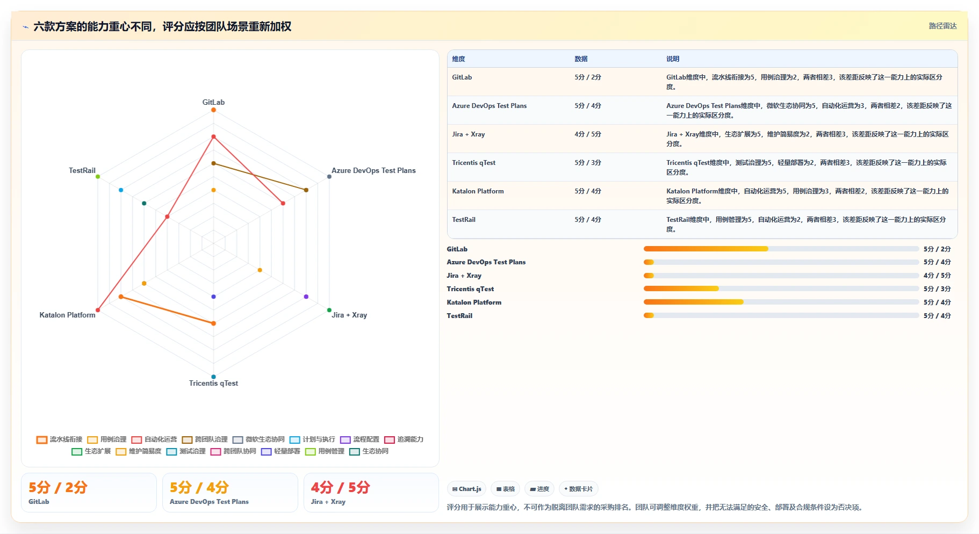Click the 数据 column header

tap(581, 59)
